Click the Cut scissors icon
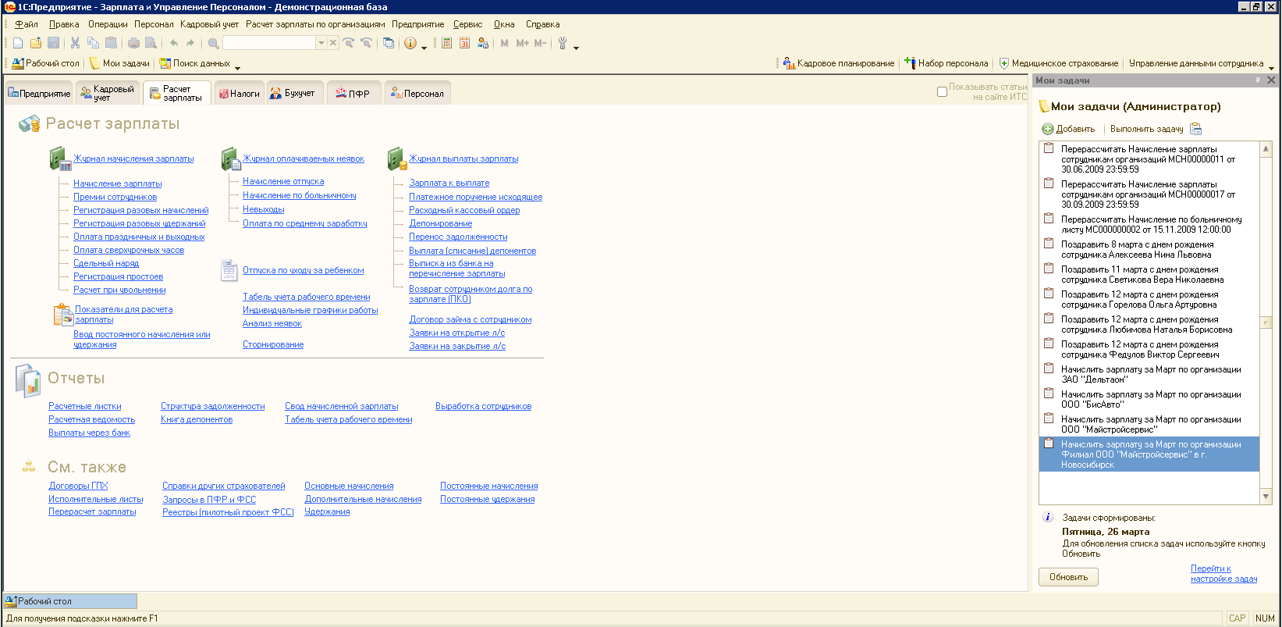This screenshot has height=627, width=1282. coord(76,43)
